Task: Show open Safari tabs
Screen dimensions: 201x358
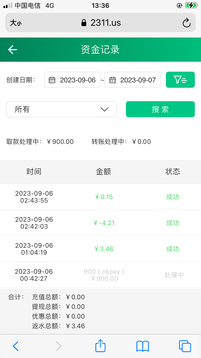Action: tap(185, 346)
